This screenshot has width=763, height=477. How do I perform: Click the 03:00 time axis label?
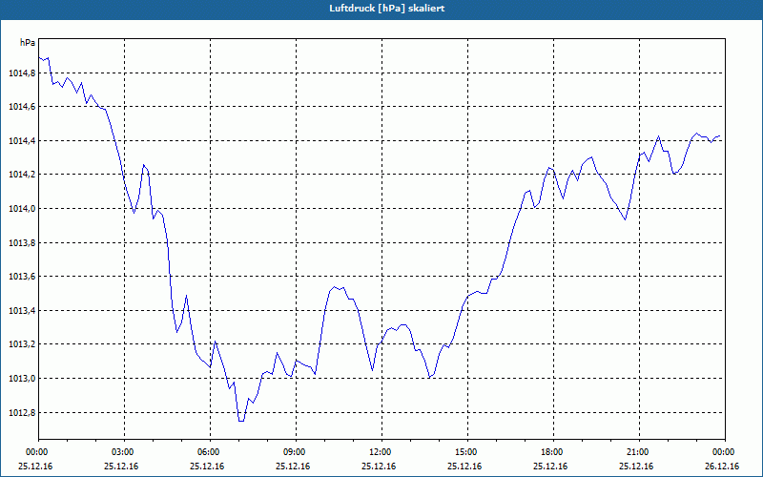(124, 452)
